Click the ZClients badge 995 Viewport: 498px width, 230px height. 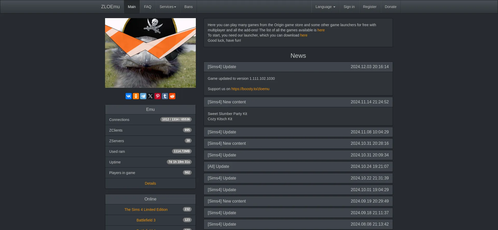coord(187,130)
